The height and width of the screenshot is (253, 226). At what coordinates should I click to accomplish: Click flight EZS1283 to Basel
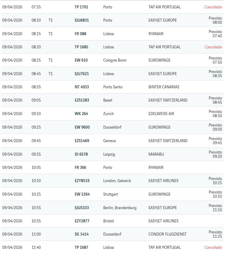[82, 100]
